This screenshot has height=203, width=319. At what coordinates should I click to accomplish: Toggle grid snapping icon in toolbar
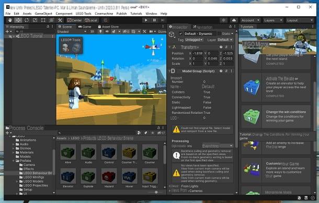[105, 20]
